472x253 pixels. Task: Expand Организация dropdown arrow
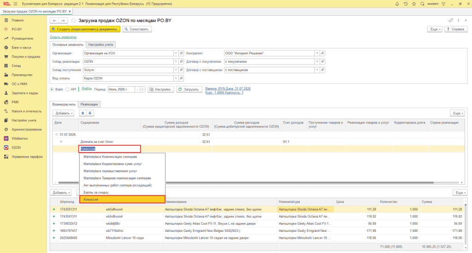coord(176,53)
